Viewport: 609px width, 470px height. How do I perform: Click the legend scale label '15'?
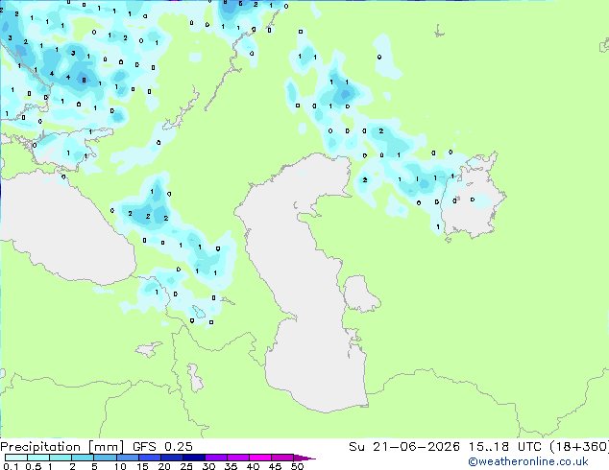coord(142,466)
